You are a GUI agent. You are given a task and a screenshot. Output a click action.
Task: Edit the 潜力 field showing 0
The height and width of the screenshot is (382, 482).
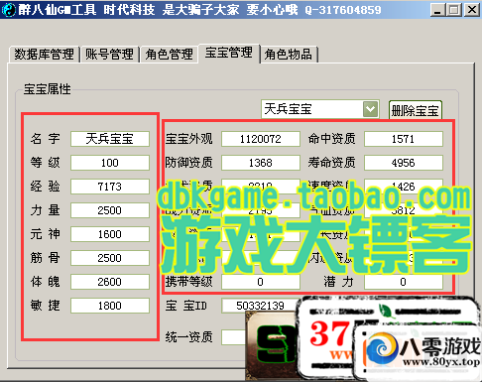click(x=404, y=282)
